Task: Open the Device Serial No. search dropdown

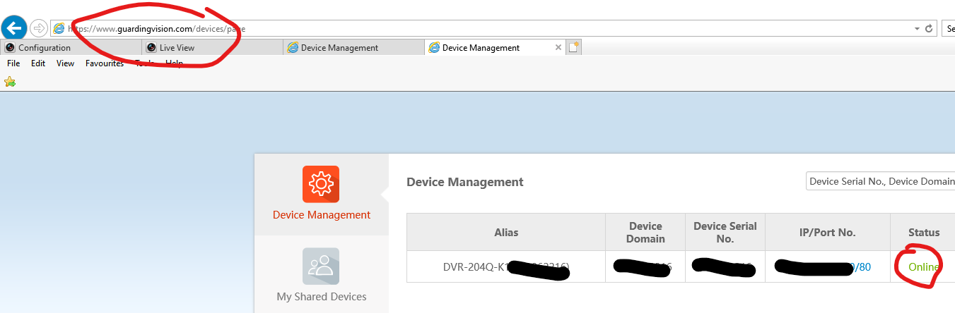Action: coord(880,181)
